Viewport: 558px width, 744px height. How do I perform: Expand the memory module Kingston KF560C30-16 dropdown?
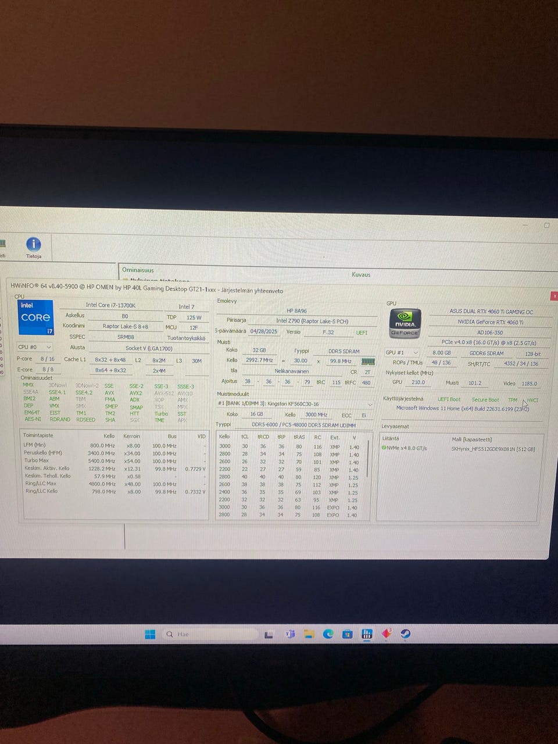tap(295, 404)
